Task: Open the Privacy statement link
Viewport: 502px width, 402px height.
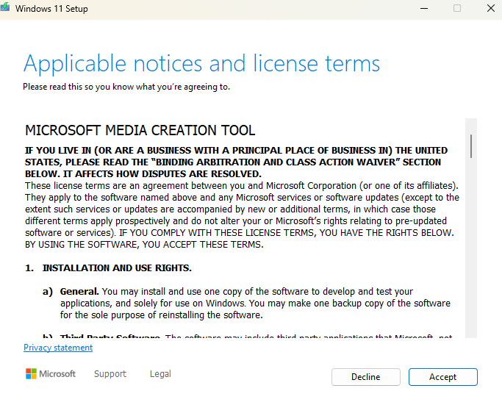Action: (58, 348)
